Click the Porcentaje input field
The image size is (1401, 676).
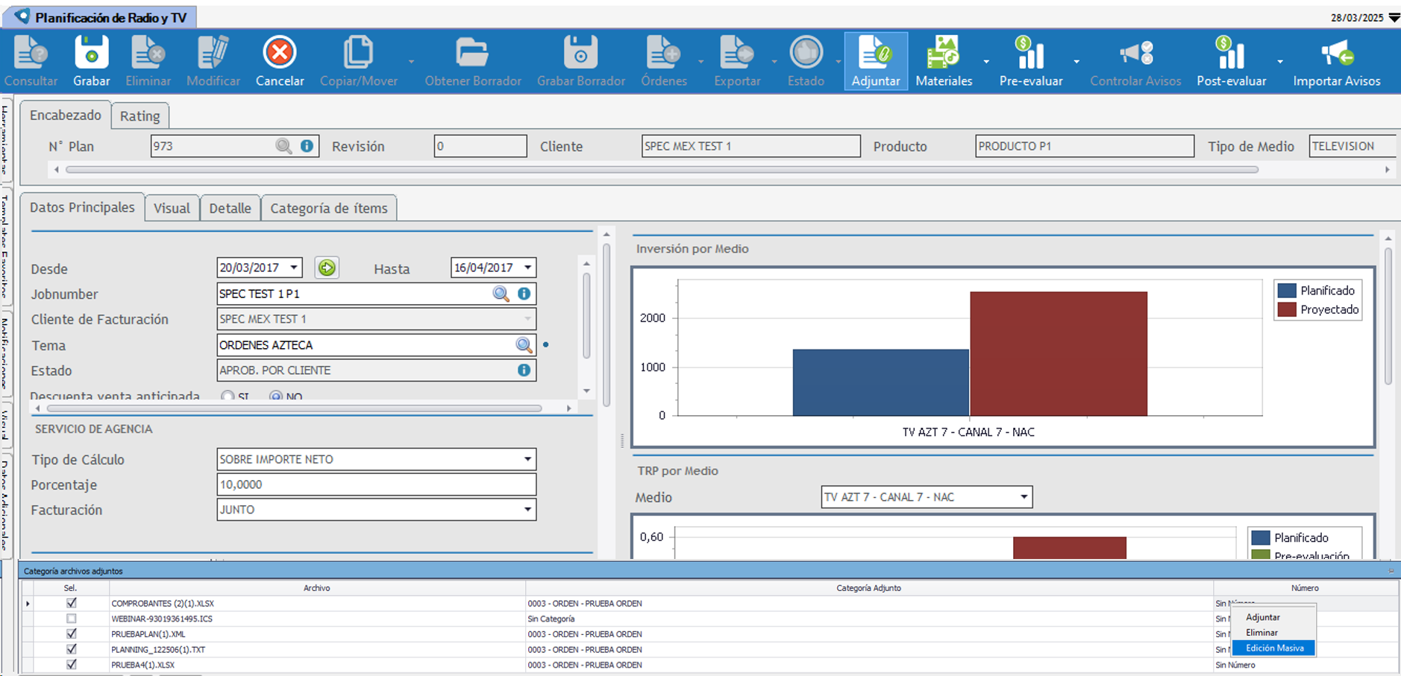coord(376,484)
